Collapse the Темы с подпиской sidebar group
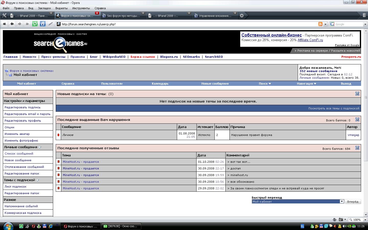The image size is (368, 230). click(x=38, y=180)
